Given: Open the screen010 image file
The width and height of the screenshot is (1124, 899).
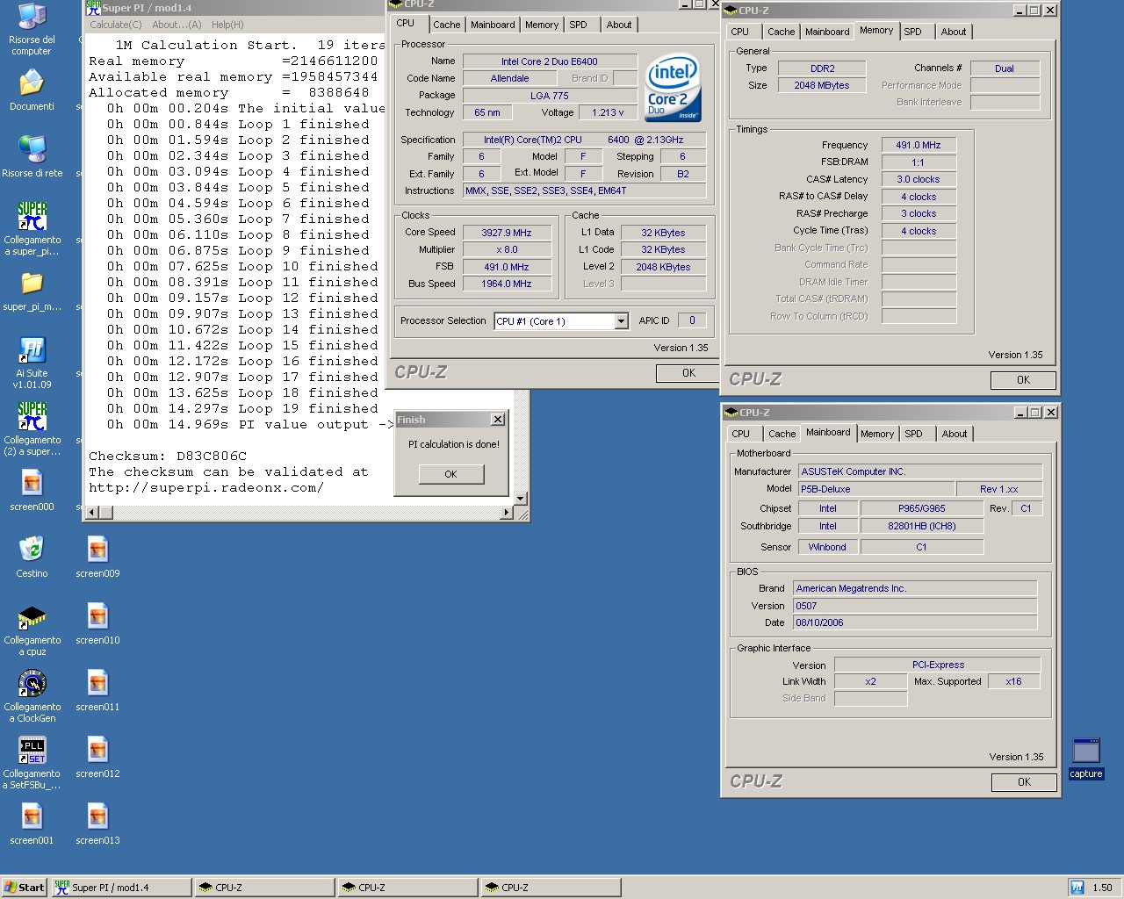Looking at the screenshot, I should pos(97,623).
